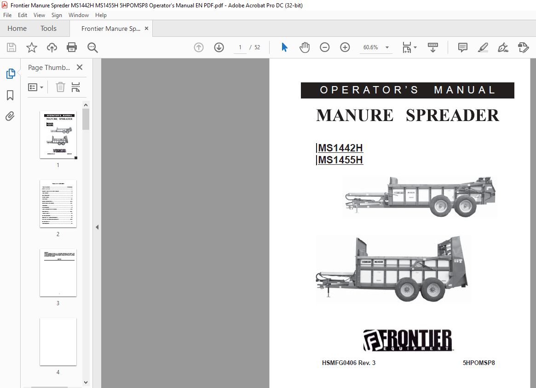
Task: Click the share file stamp icon
Action: click(524, 47)
